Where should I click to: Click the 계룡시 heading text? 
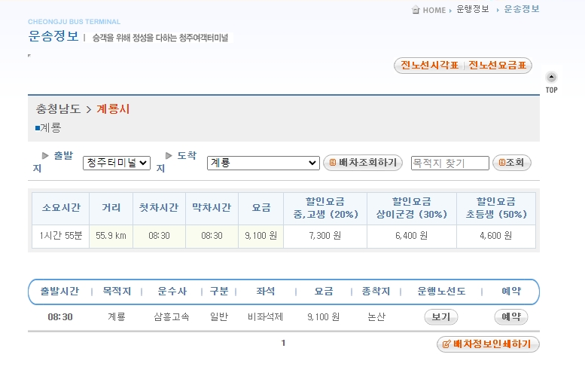(113, 109)
